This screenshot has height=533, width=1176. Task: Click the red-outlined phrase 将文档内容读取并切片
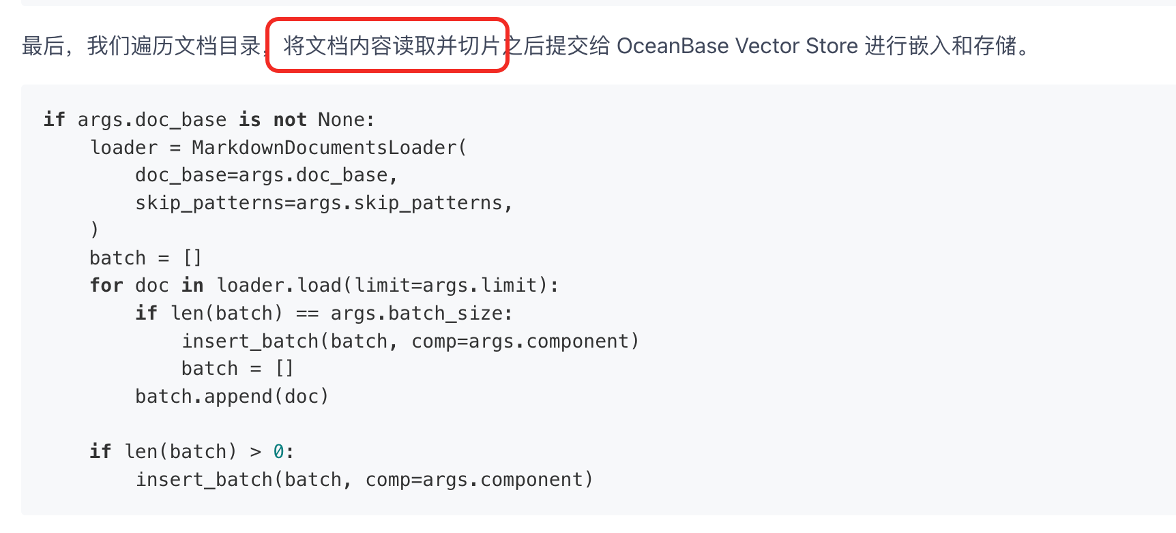pyautogui.click(x=392, y=46)
